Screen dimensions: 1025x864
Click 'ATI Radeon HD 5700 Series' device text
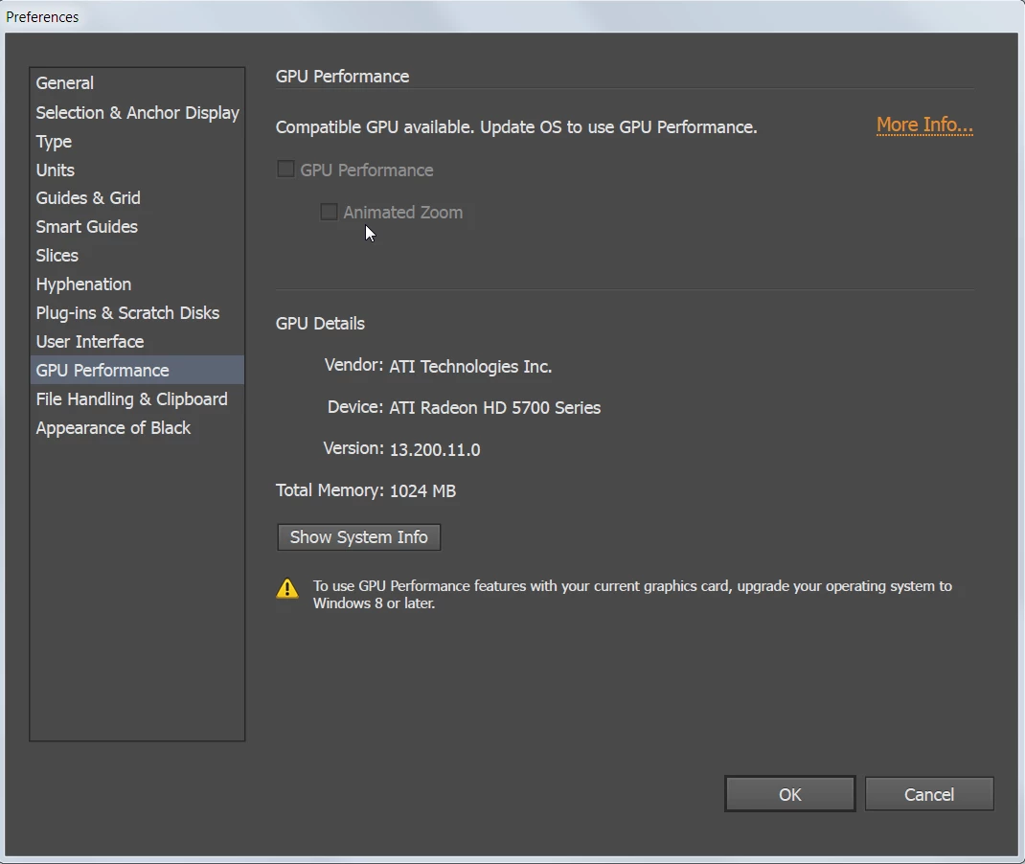495,408
